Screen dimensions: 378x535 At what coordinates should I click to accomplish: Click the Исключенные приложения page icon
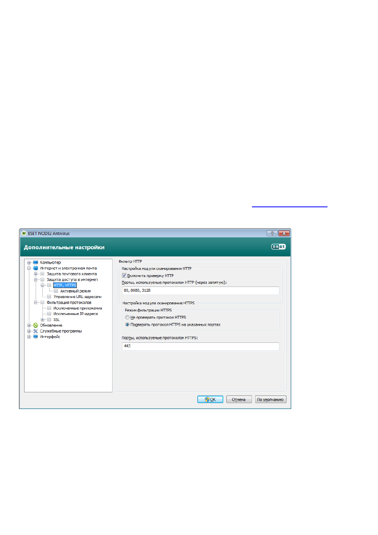point(49,308)
